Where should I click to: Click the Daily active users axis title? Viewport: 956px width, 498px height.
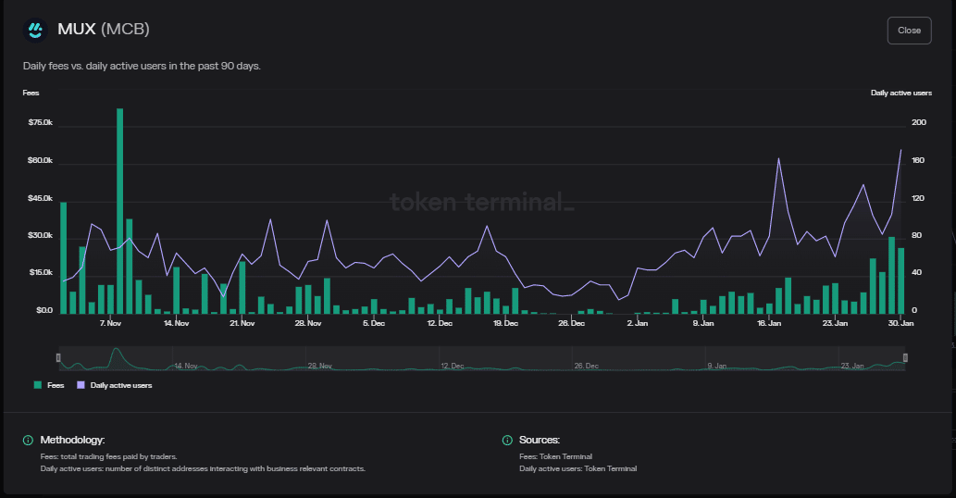point(901,93)
